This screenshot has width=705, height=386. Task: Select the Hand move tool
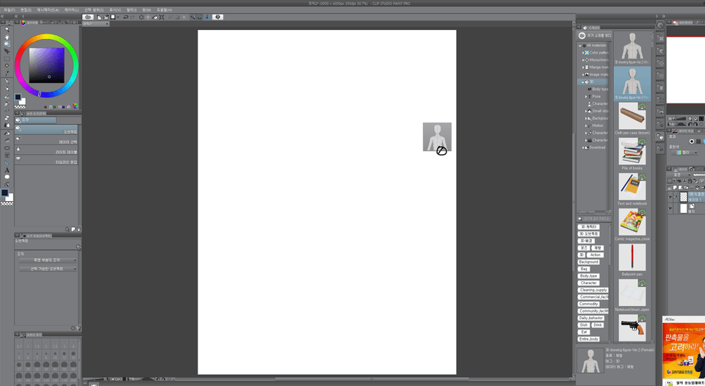click(x=7, y=37)
